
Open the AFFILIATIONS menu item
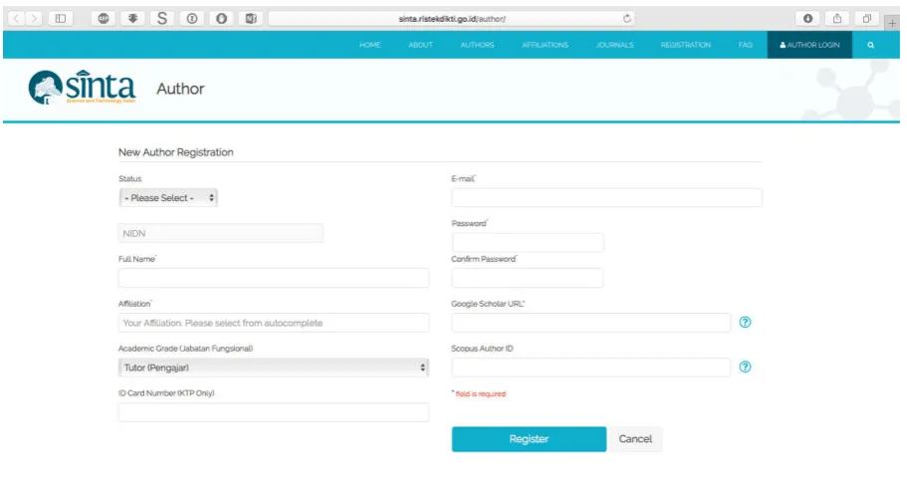click(545, 45)
